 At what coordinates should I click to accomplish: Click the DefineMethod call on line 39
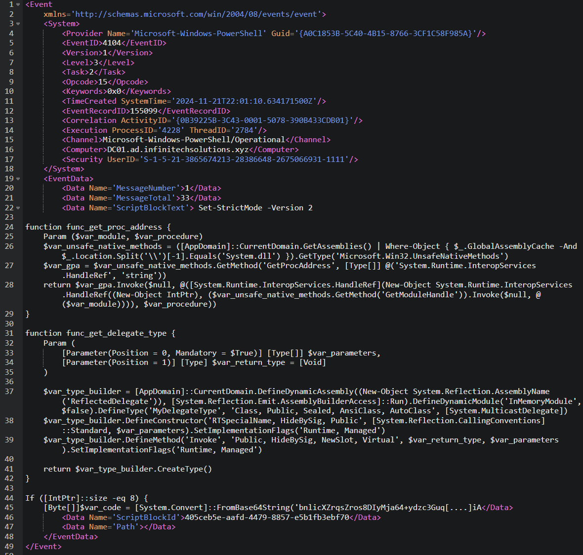click(x=153, y=440)
